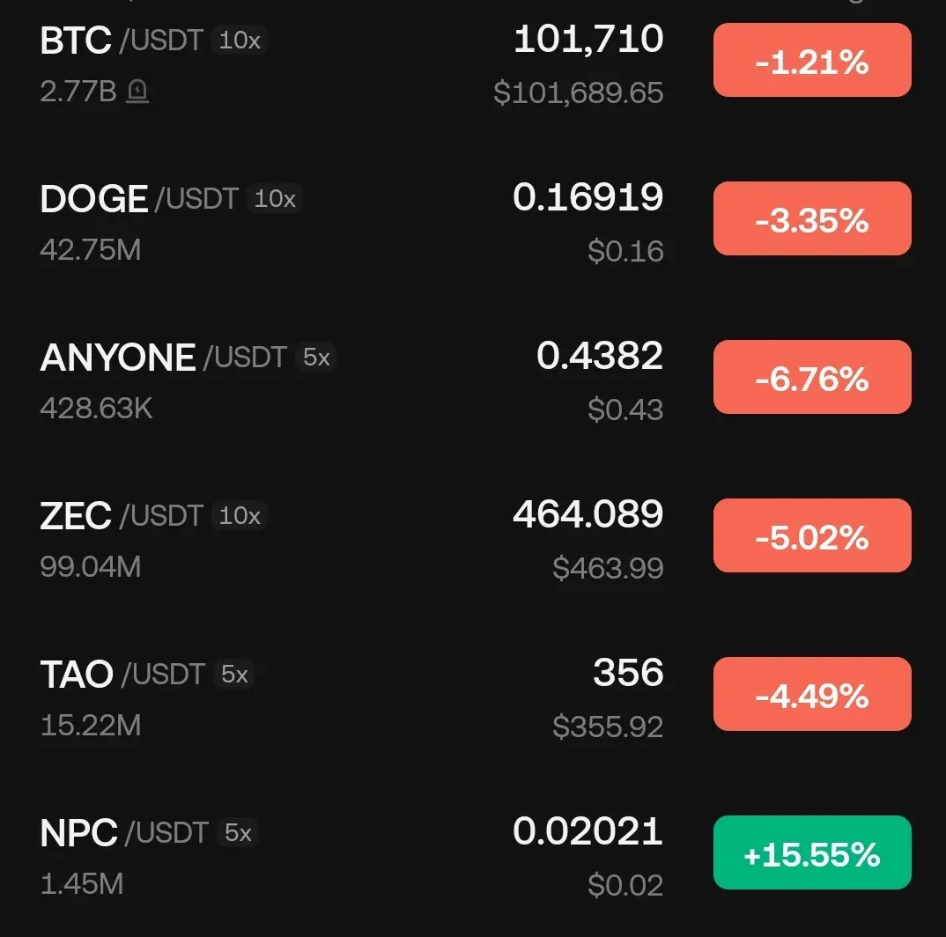Select the 10x leverage tag on BTC
This screenshot has width=946, height=937.
tap(240, 41)
